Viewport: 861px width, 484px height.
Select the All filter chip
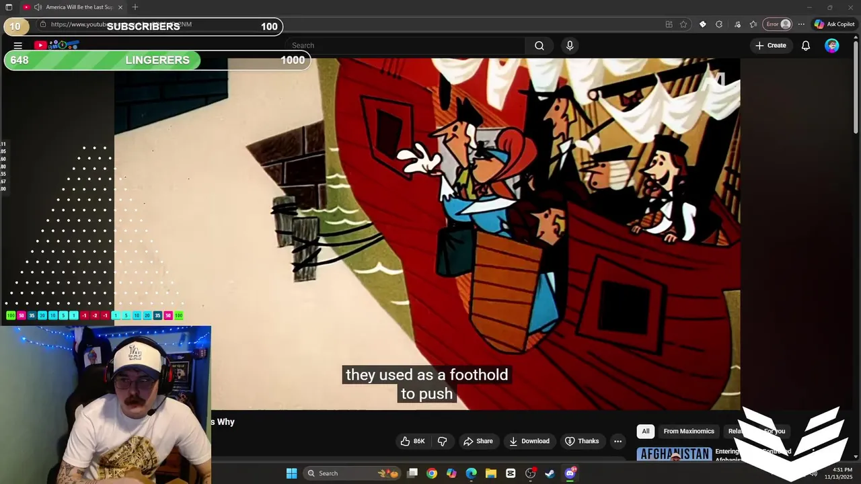(x=646, y=432)
